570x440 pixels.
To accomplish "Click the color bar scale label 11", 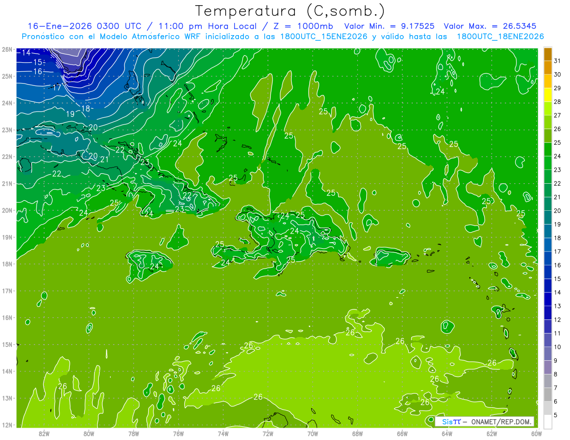I will pyautogui.click(x=557, y=333).
